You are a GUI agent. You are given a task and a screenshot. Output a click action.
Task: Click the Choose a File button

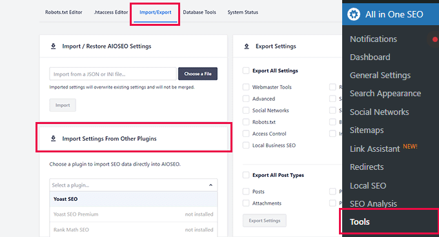coord(198,74)
